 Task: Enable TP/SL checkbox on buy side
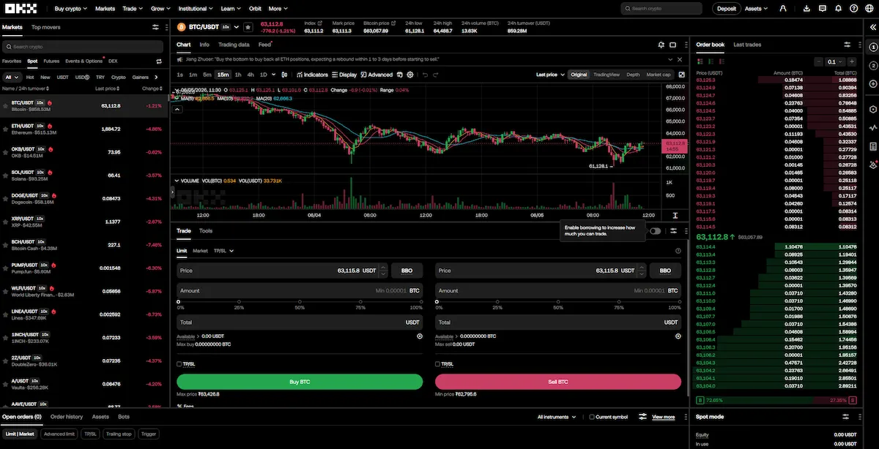point(179,363)
